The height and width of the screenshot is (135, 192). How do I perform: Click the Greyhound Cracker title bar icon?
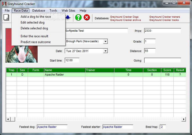(x=4, y=4)
